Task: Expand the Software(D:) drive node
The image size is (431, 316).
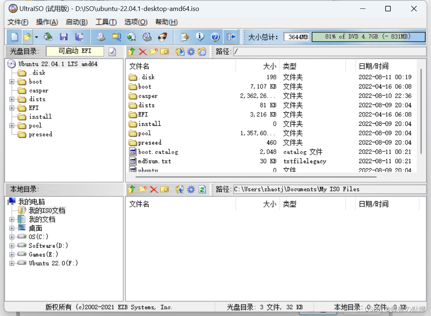Action: click(x=12, y=246)
